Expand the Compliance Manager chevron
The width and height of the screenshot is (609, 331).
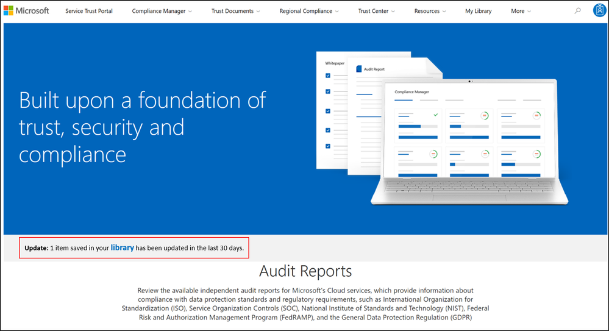190,12
